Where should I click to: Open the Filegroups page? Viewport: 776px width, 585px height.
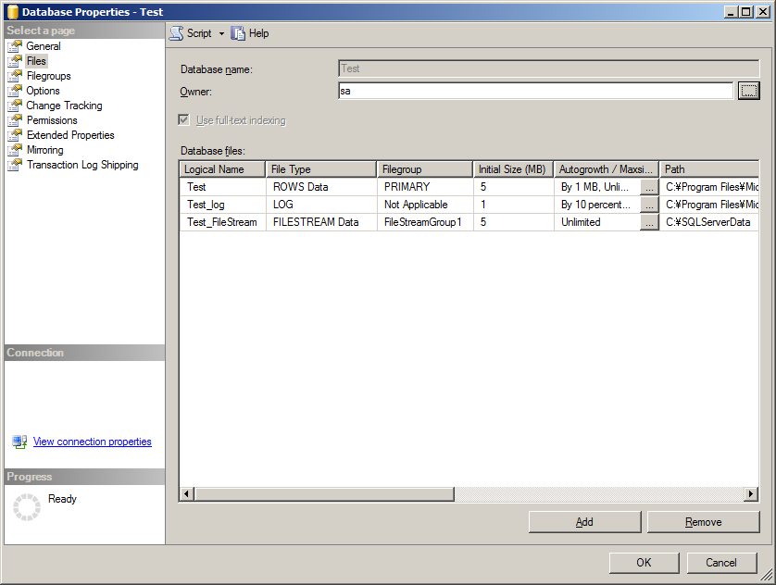[x=48, y=75]
